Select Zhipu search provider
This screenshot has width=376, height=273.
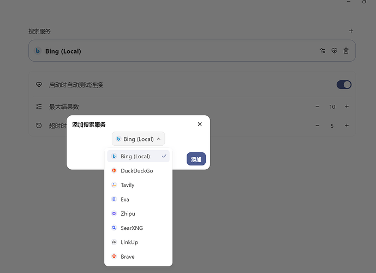point(139,213)
